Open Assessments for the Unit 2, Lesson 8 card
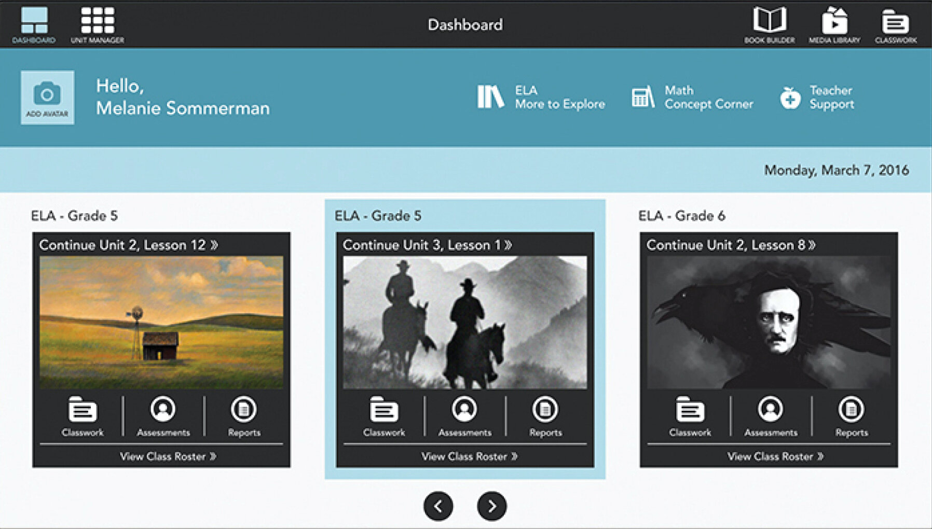 click(x=771, y=416)
